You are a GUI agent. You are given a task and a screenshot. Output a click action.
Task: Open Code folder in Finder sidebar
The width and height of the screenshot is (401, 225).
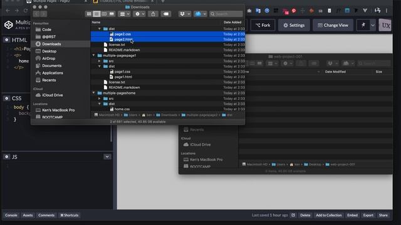point(46,29)
